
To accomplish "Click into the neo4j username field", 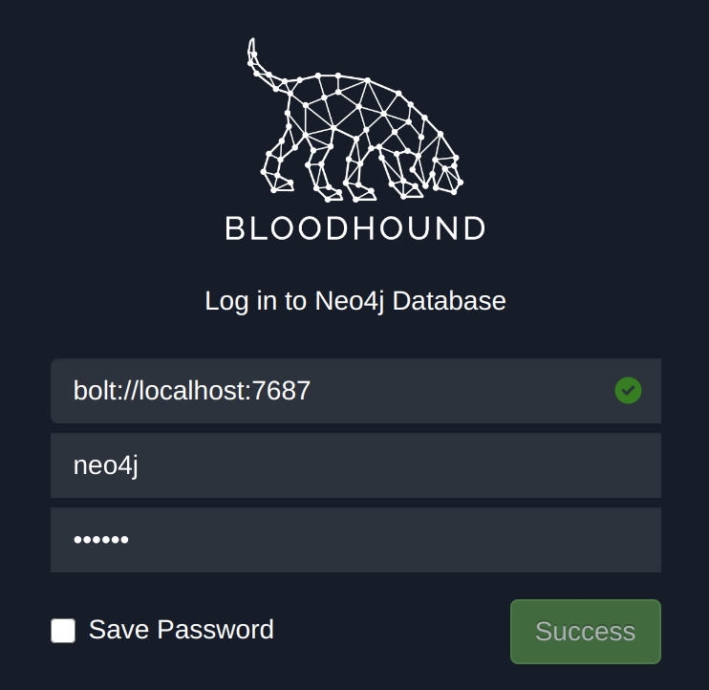I will point(382,465).
